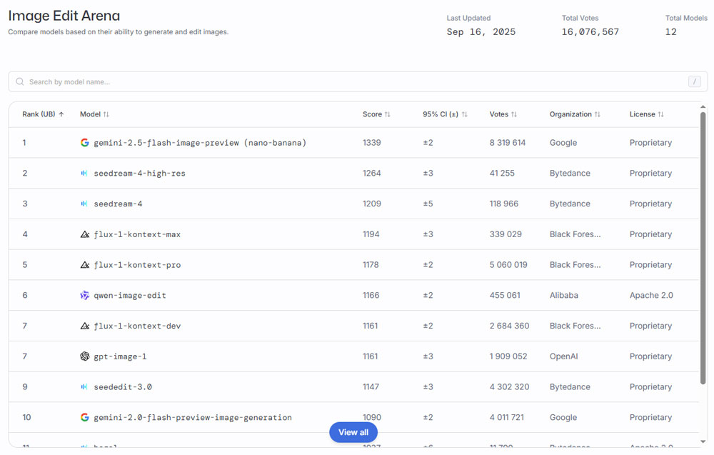Click the Black Forest logo next to flux-1-kontext-pro
Viewport: 714px width, 455px height.
(x=85, y=264)
